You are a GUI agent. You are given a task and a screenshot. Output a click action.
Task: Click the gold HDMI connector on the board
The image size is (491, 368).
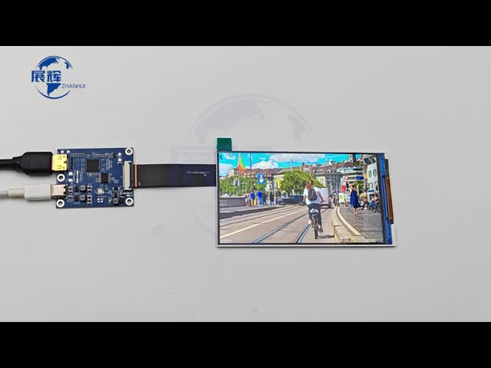point(60,163)
